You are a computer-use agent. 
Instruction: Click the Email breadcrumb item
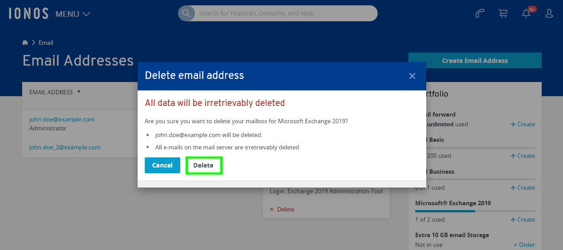coord(46,43)
